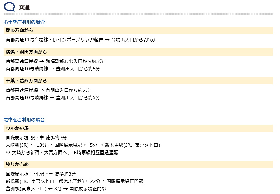Click the 都心方面から header bar
This screenshot has height=194, width=280.
[x=138, y=30]
